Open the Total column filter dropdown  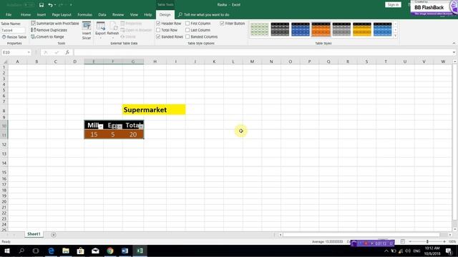coord(141,126)
